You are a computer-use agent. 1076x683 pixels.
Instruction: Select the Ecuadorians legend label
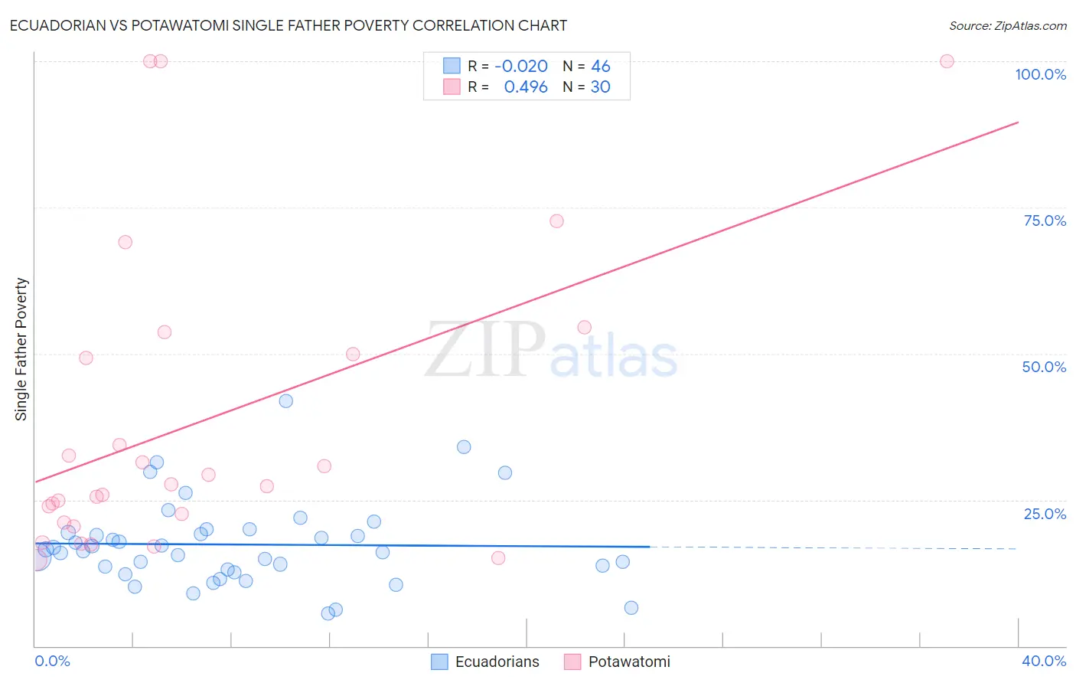(497, 662)
